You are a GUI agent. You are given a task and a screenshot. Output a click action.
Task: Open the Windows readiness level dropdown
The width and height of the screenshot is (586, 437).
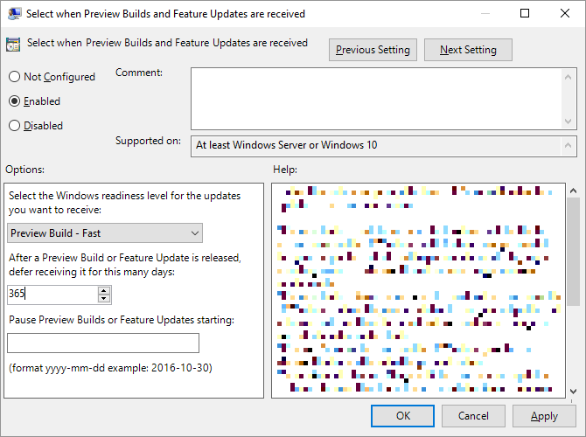[x=105, y=232]
